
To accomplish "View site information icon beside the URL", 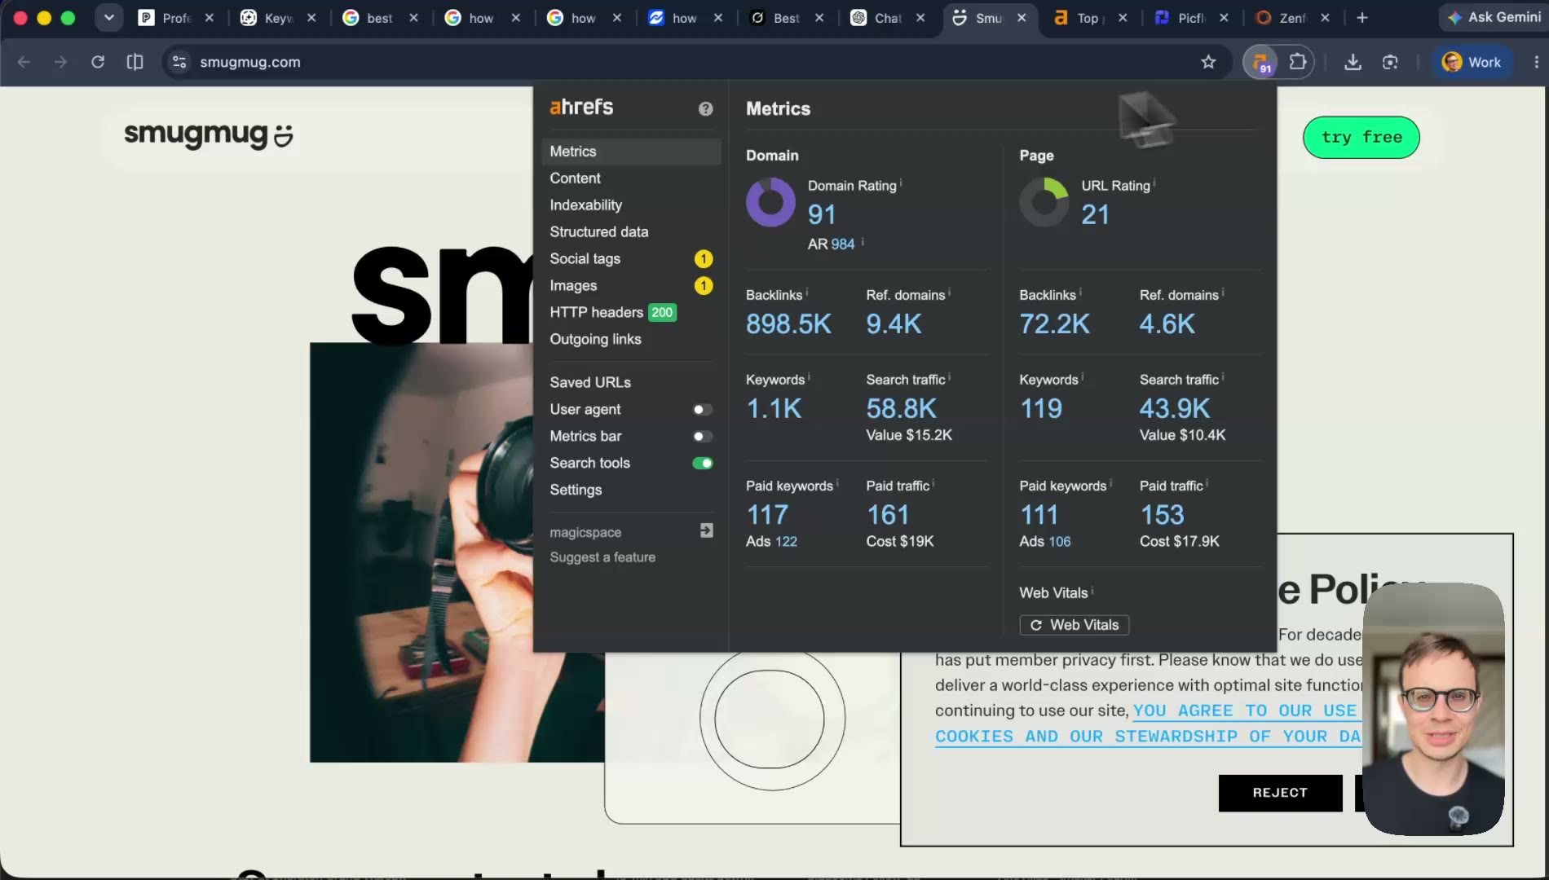I will click(x=179, y=62).
